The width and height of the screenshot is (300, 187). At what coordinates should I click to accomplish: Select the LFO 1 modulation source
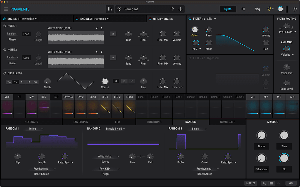pos(105,105)
